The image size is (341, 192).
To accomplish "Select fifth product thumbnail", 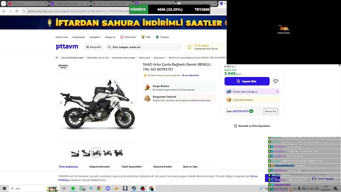I will (x=118, y=153).
